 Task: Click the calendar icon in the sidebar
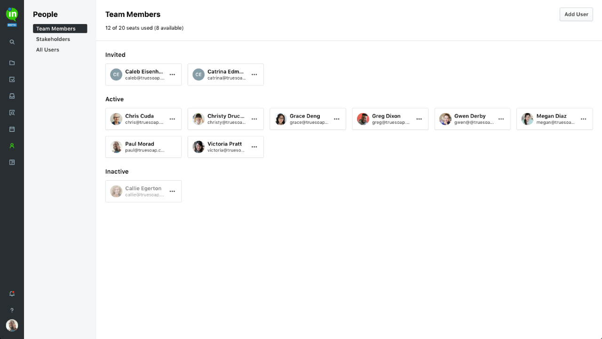coord(12,129)
